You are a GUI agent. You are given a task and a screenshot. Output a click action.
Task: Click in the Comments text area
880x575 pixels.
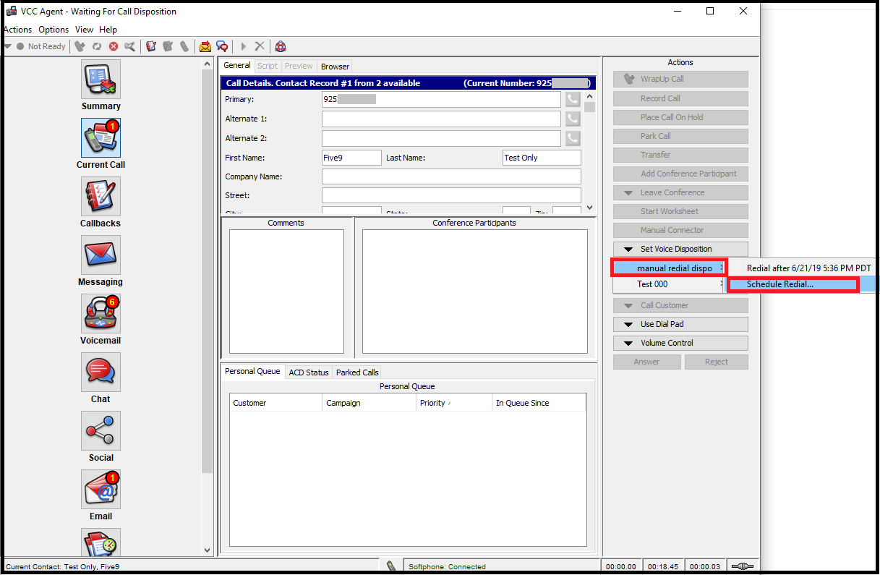tap(286, 291)
